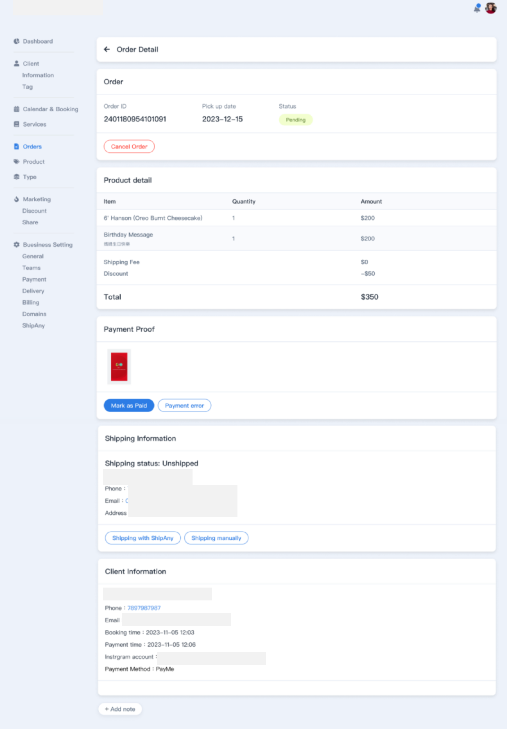This screenshot has height=729, width=507.
Task: Open the red payment proof thumbnail
Action: tap(119, 366)
